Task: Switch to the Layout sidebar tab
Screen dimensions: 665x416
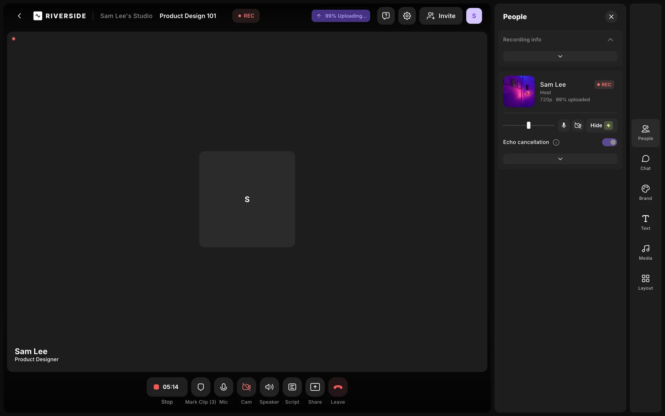Action: point(645,282)
